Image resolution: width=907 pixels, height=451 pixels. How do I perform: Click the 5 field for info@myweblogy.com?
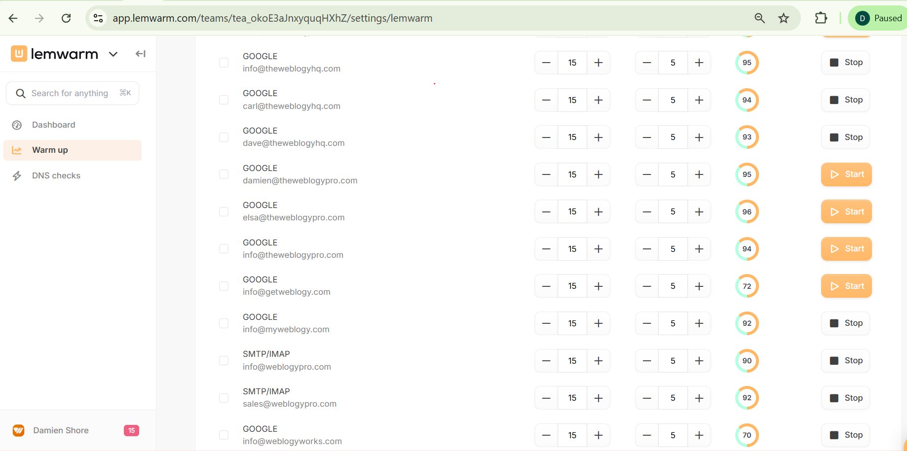click(x=673, y=323)
